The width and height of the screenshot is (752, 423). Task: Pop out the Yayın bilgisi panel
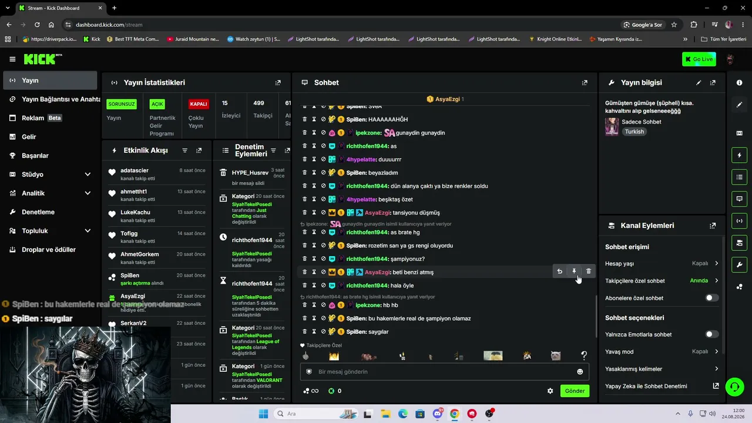coord(713,83)
